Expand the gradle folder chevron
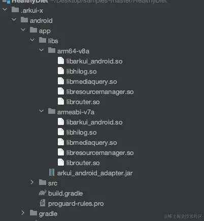The width and height of the screenshot is (204, 221). coord(23,213)
